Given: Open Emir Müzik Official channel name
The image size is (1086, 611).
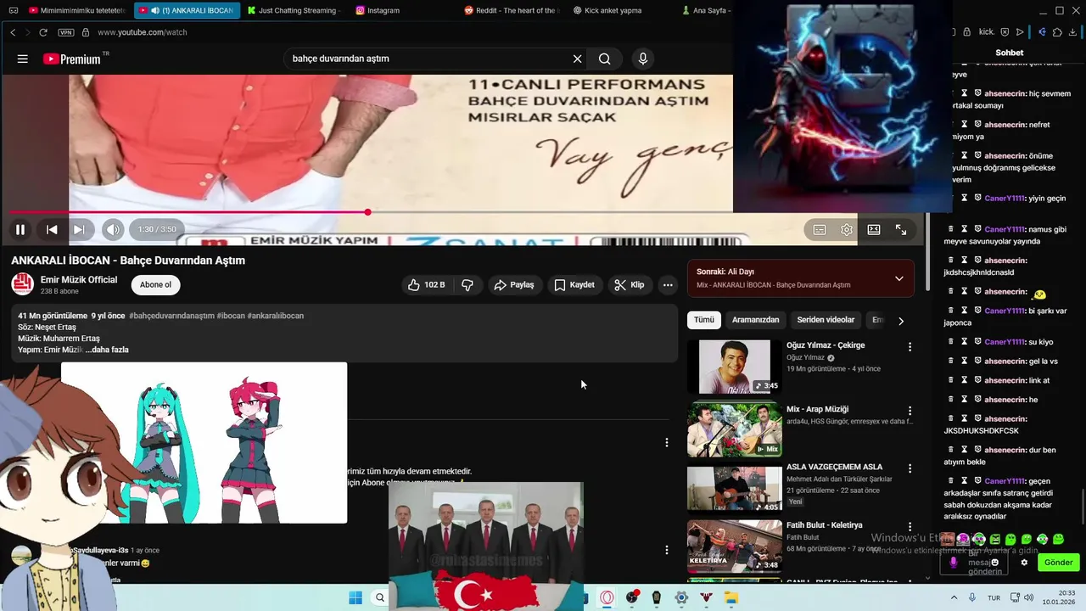Looking at the screenshot, I should 79,280.
